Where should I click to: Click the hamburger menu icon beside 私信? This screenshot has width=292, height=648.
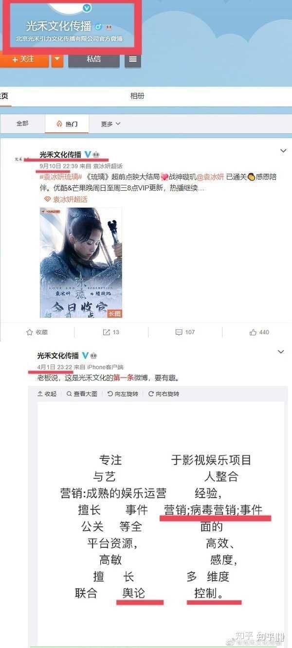pos(133,59)
